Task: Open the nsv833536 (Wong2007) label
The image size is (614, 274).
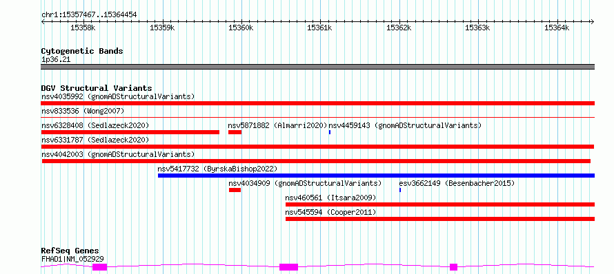Action: click(x=83, y=111)
